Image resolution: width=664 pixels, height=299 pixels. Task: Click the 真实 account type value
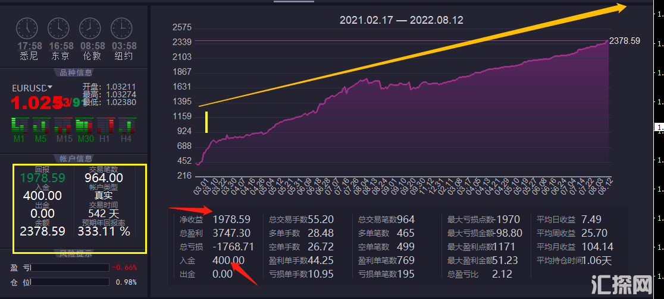tap(104, 196)
